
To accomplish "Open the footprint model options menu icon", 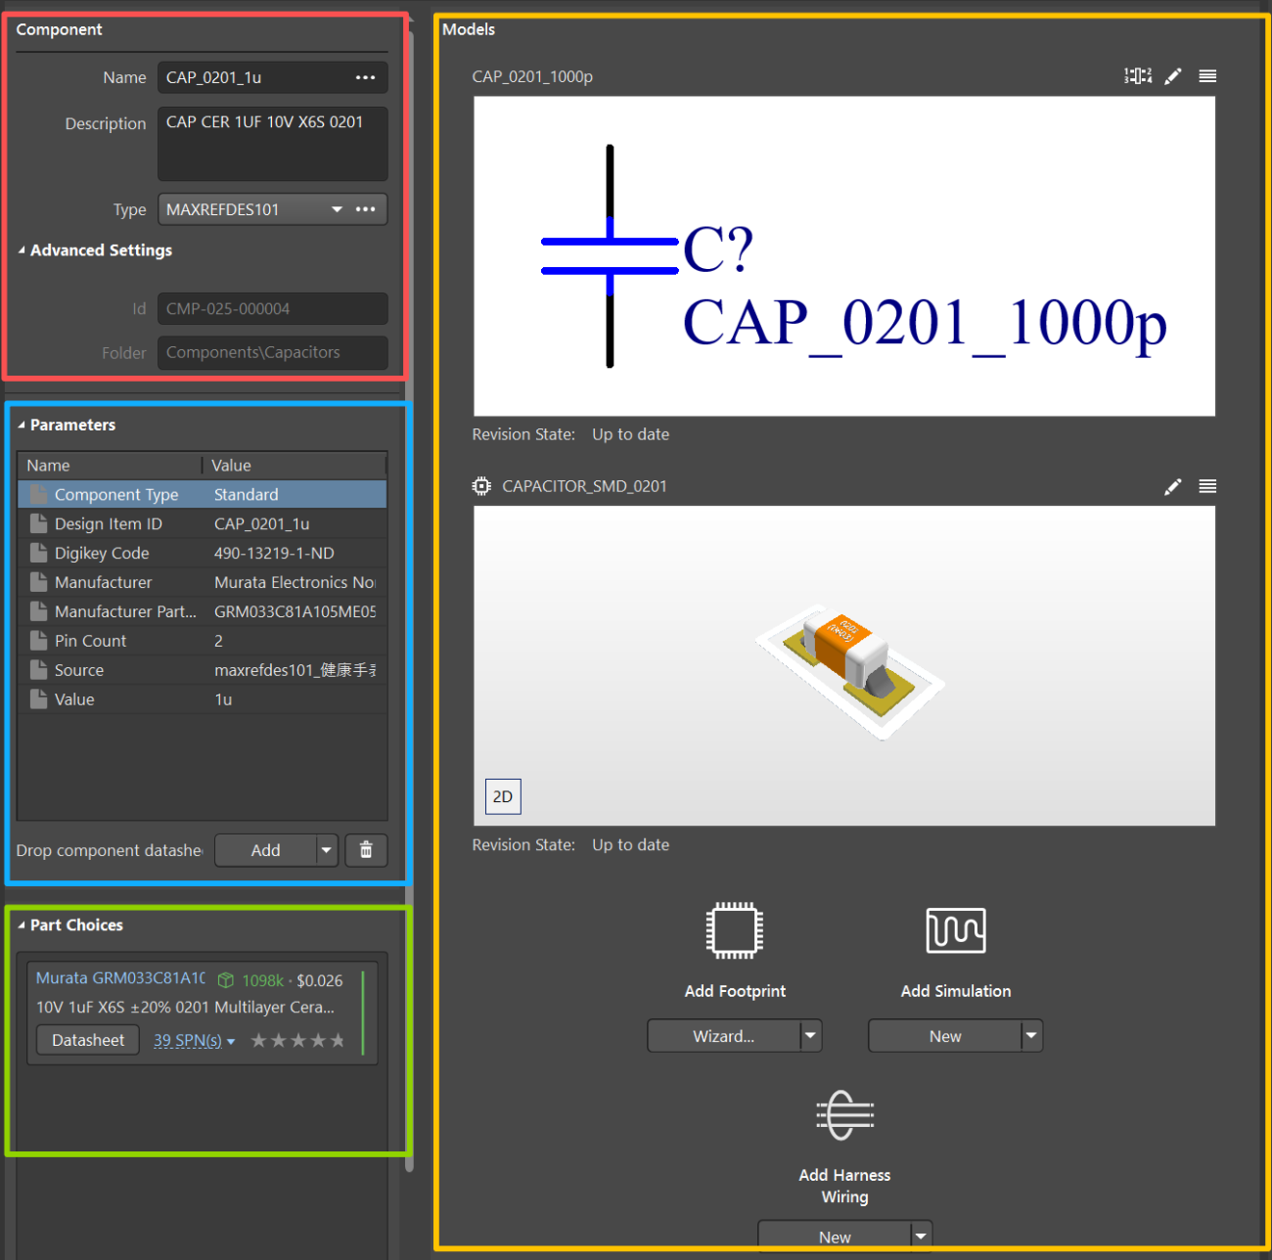I will click(x=1207, y=486).
